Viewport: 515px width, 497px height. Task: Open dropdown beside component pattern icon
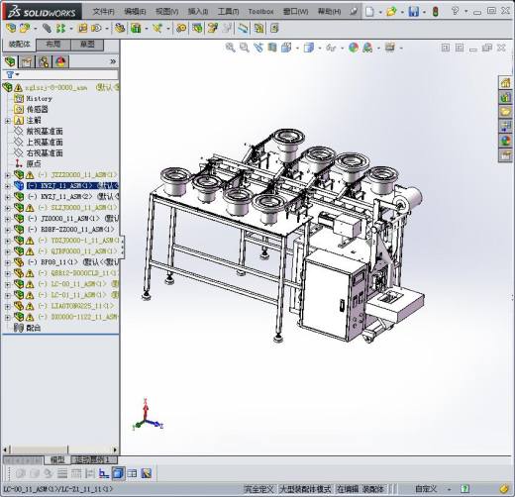coord(71,29)
